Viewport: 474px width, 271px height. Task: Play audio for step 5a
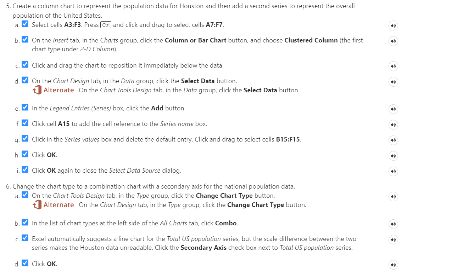pos(393,25)
